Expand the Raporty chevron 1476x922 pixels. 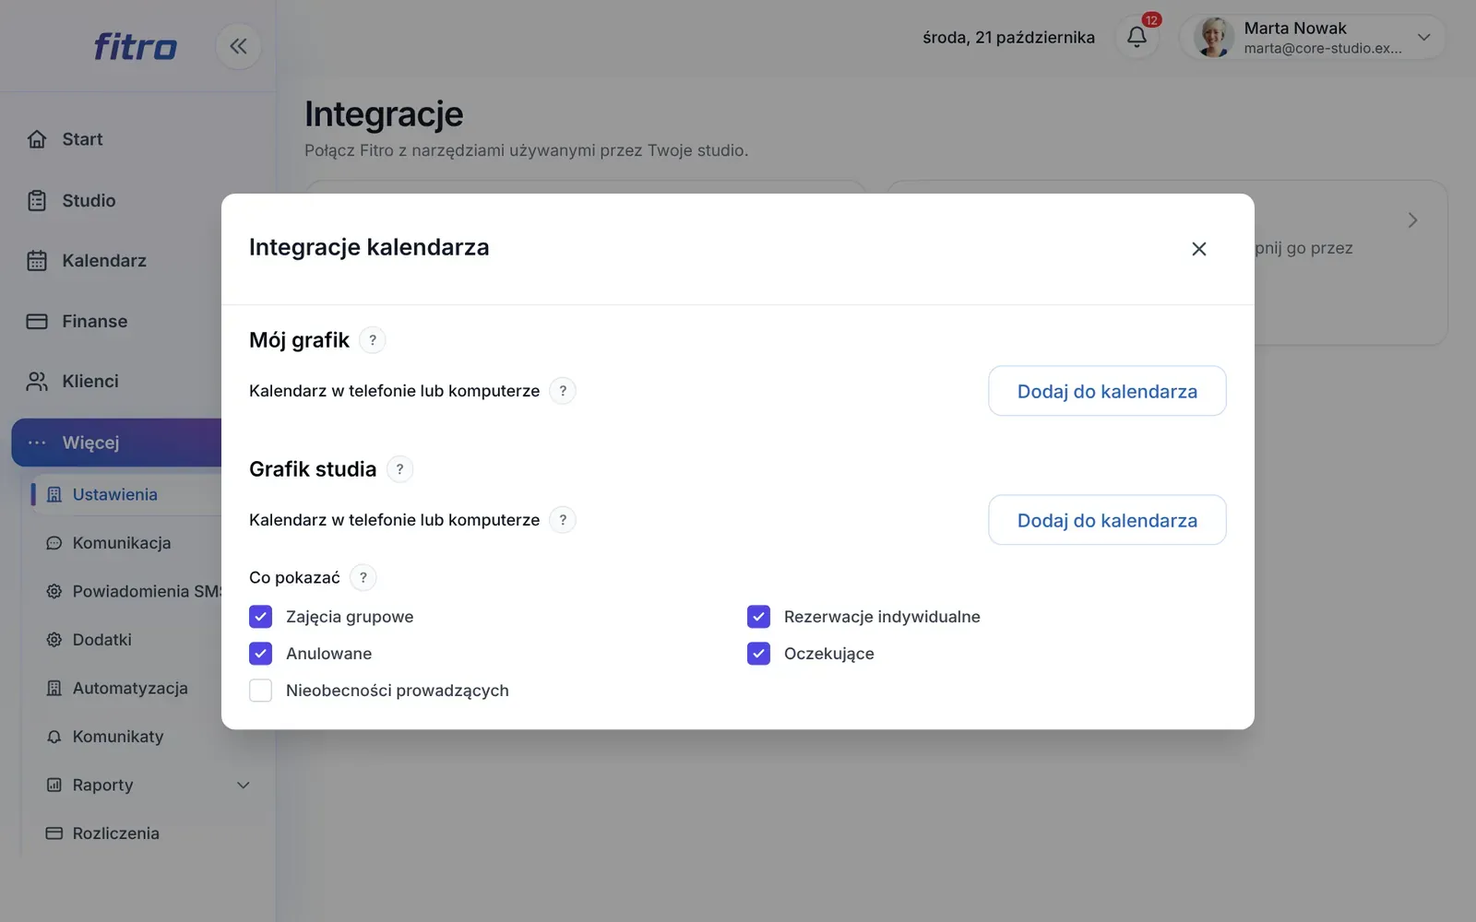[244, 786]
